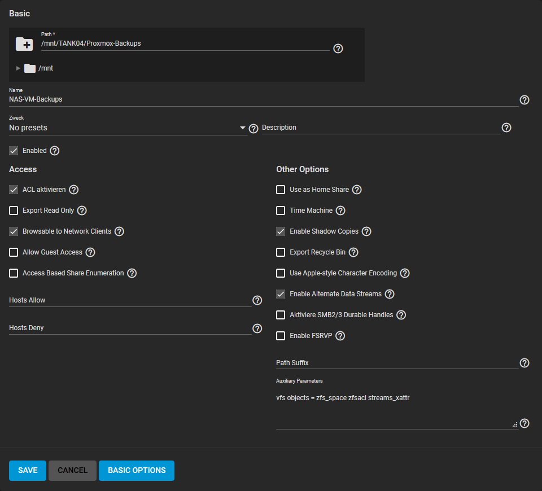Enable Allow Guest Access
This screenshot has height=491, width=542.
click(x=14, y=252)
